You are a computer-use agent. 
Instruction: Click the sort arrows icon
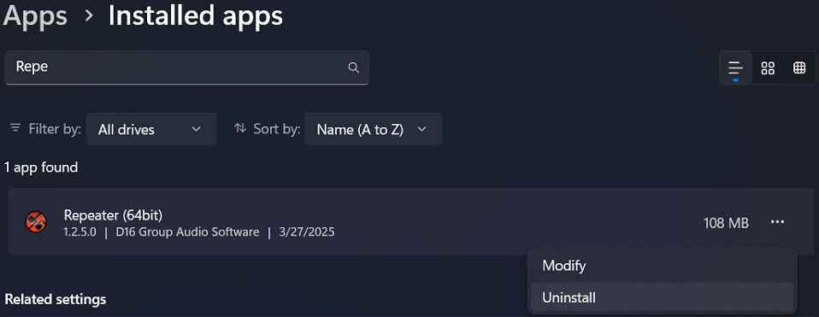(x=240, y=128)
